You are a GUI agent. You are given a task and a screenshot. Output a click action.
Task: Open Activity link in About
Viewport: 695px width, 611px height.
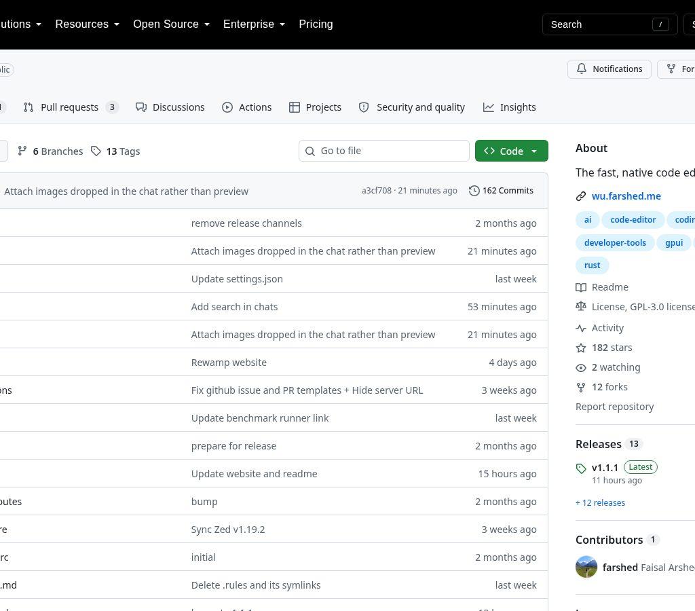point(607,328)
